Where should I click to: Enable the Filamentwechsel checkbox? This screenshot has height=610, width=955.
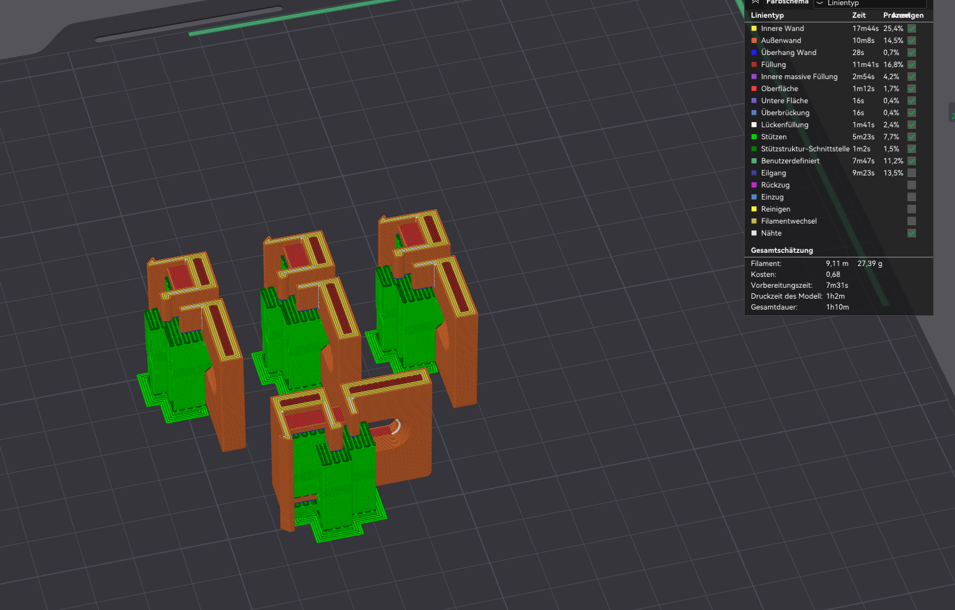pyautogui.click(x=911, y=221)
